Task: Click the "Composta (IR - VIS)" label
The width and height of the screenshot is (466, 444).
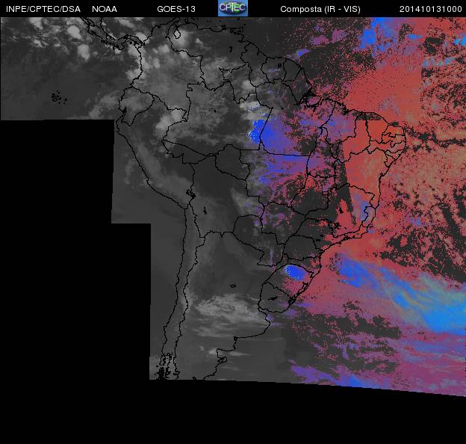Action: pyautogui.click(x=320, y=9)
